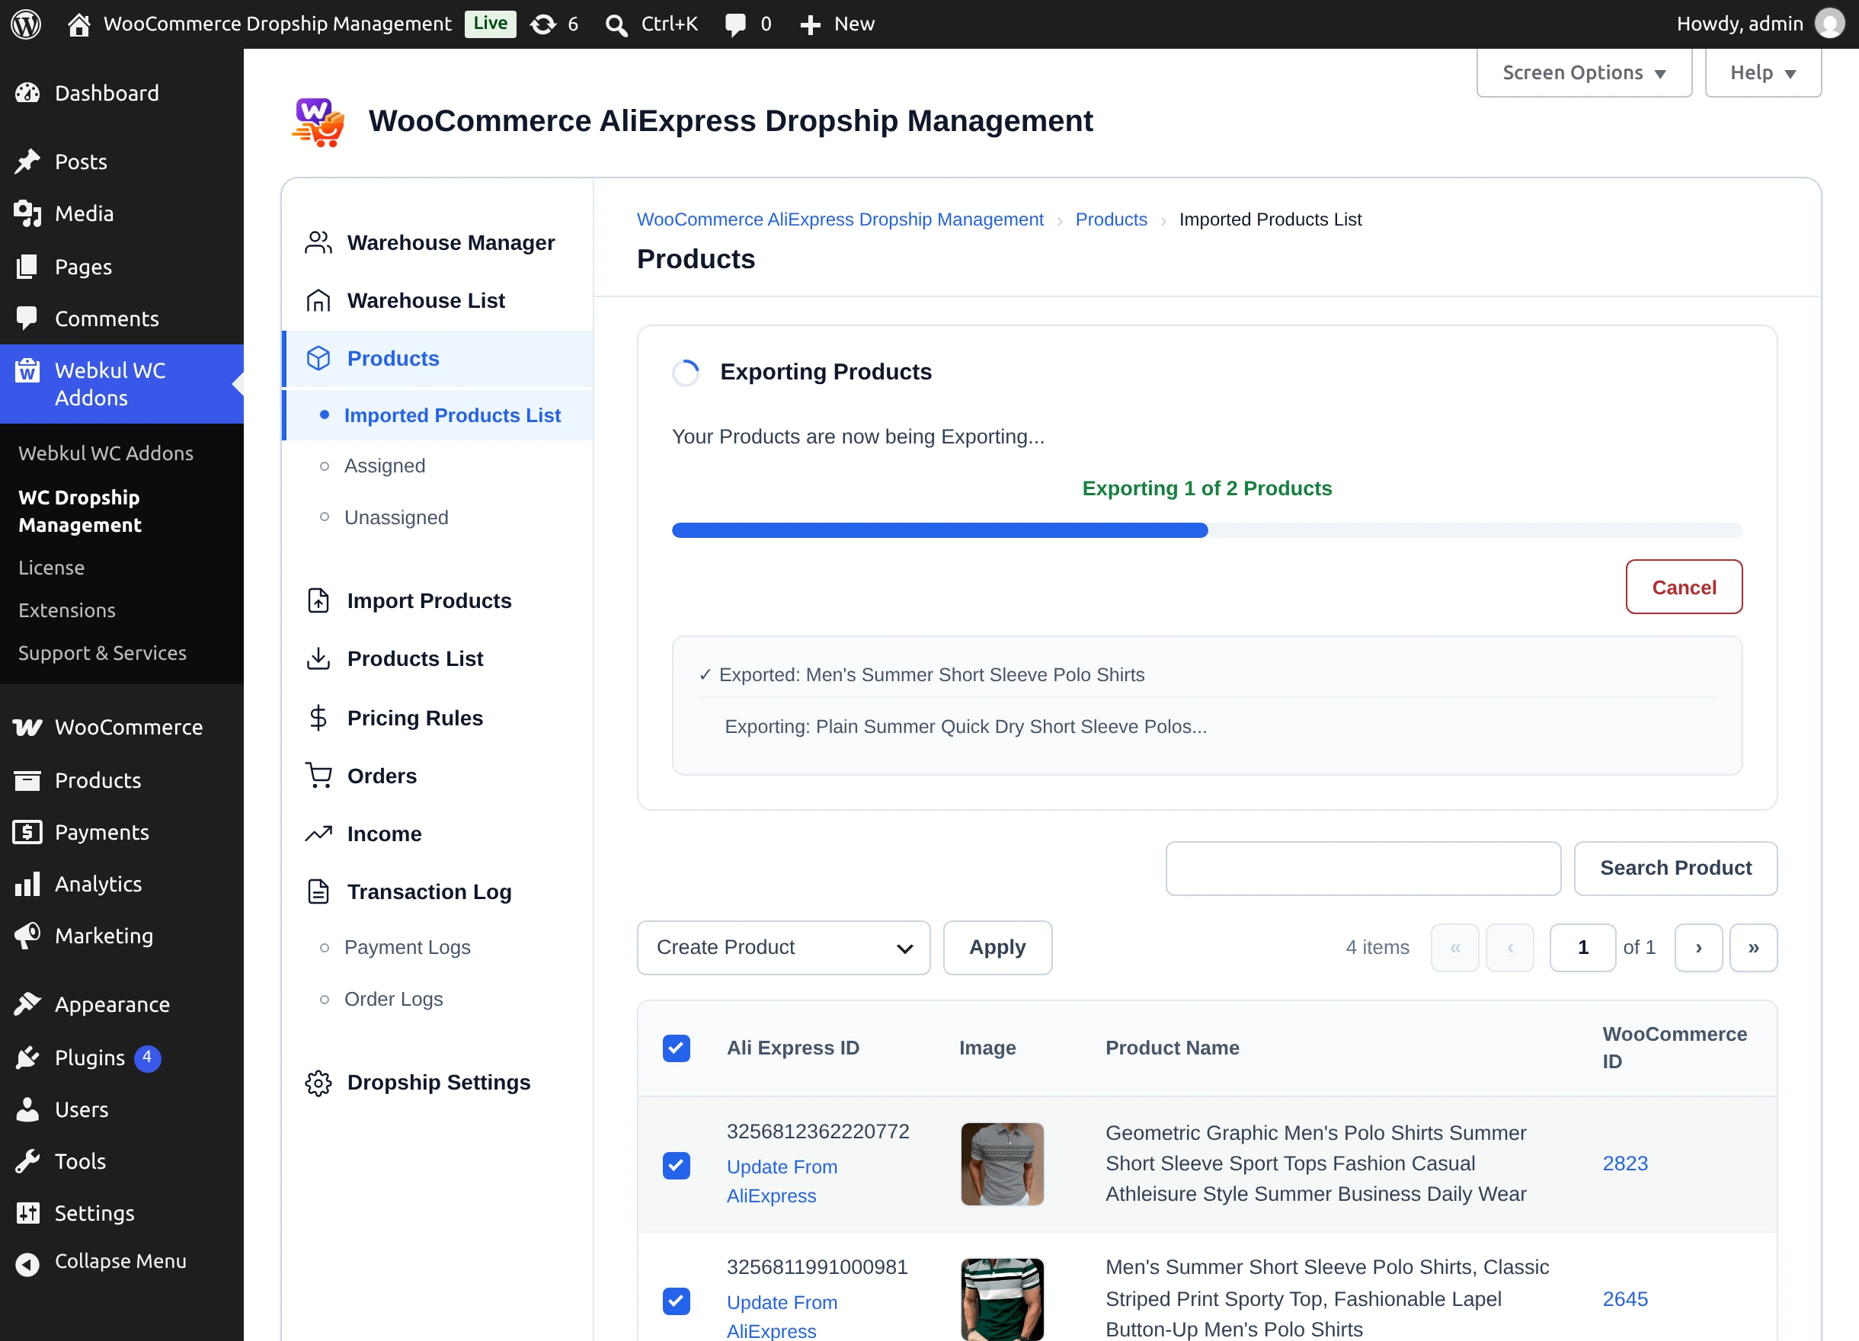
Task: Click Update From AliExpress for 3256812362220772
Action: click(782, 1181)
